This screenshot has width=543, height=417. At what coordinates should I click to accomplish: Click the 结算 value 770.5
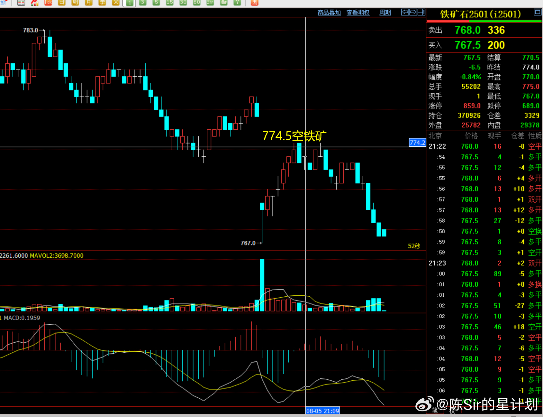[x=531, y=58]
